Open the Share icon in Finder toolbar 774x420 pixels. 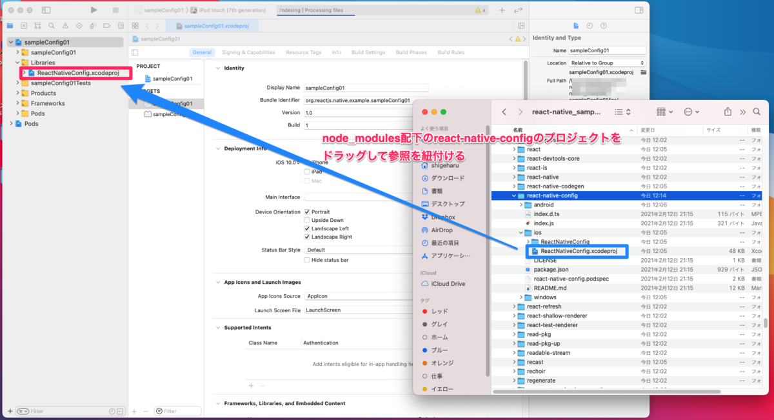coord(728,111)
